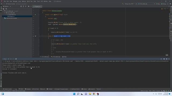The image size is (172, 96).
Task: Collapse the CSConditionals solution node
Action: pos(3,11)
